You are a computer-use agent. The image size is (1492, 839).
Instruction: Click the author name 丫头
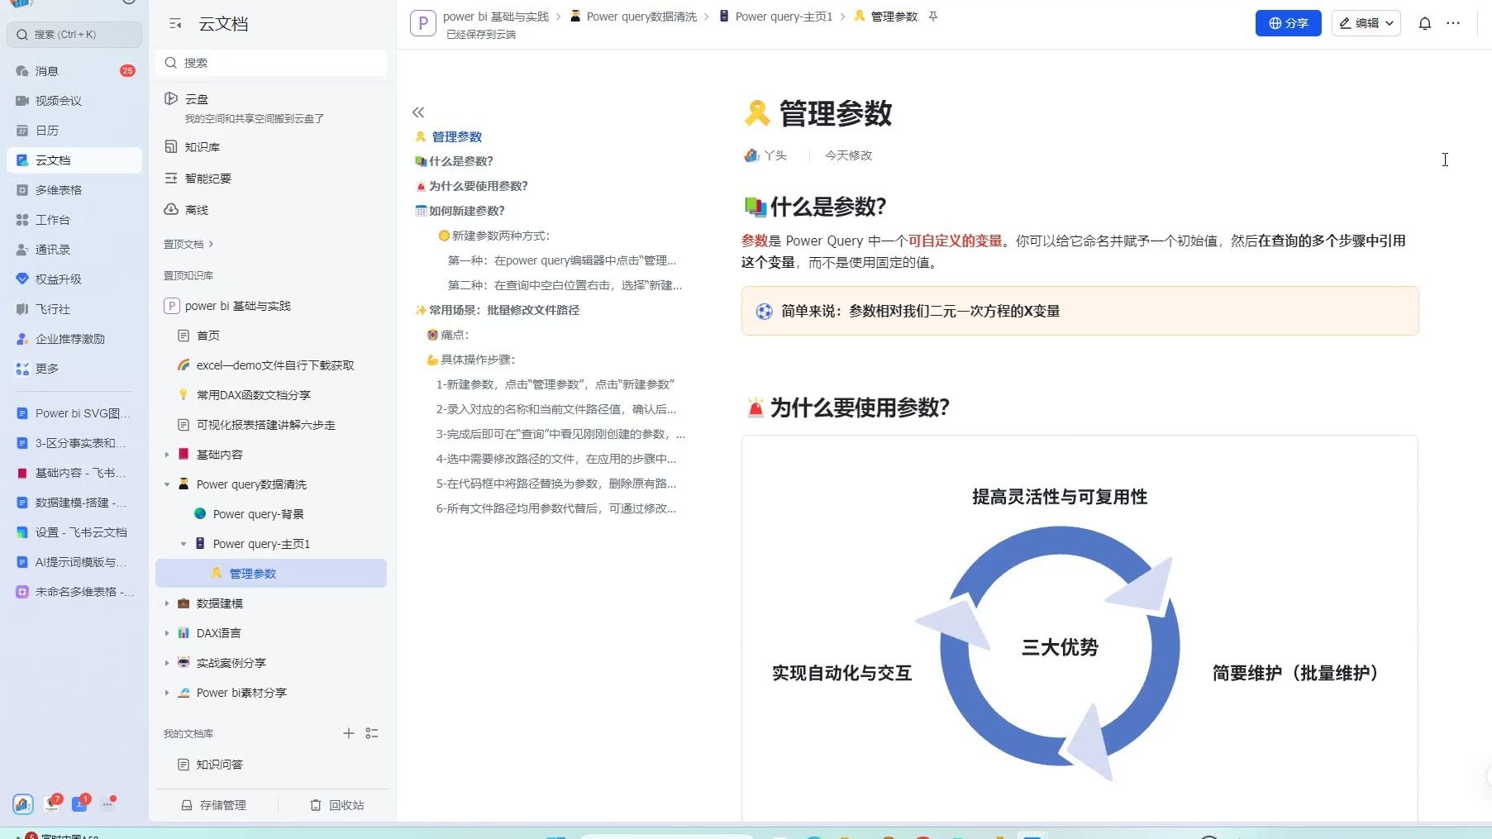click(775, 155)
